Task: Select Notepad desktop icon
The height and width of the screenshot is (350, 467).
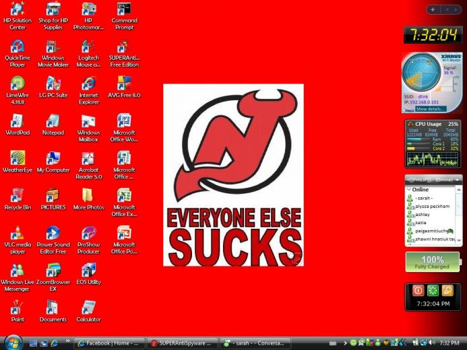Action: pyautogui.click(x=53, y=125)
